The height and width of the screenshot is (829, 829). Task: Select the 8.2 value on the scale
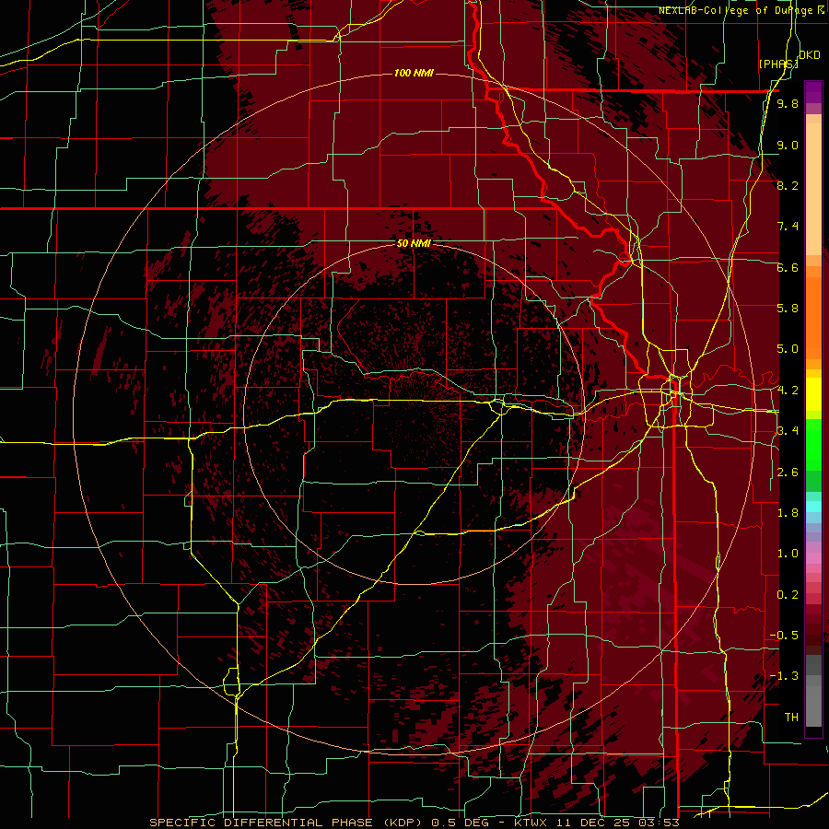coord(788,185)
